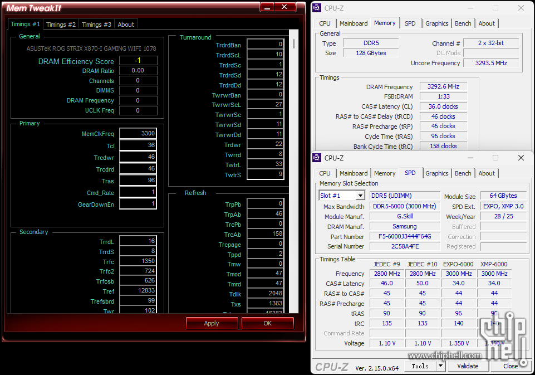Select CPU tab in lower CPU-Z window
The height and width of the screenshot is (375, 535).
click(x=325, y=173)
